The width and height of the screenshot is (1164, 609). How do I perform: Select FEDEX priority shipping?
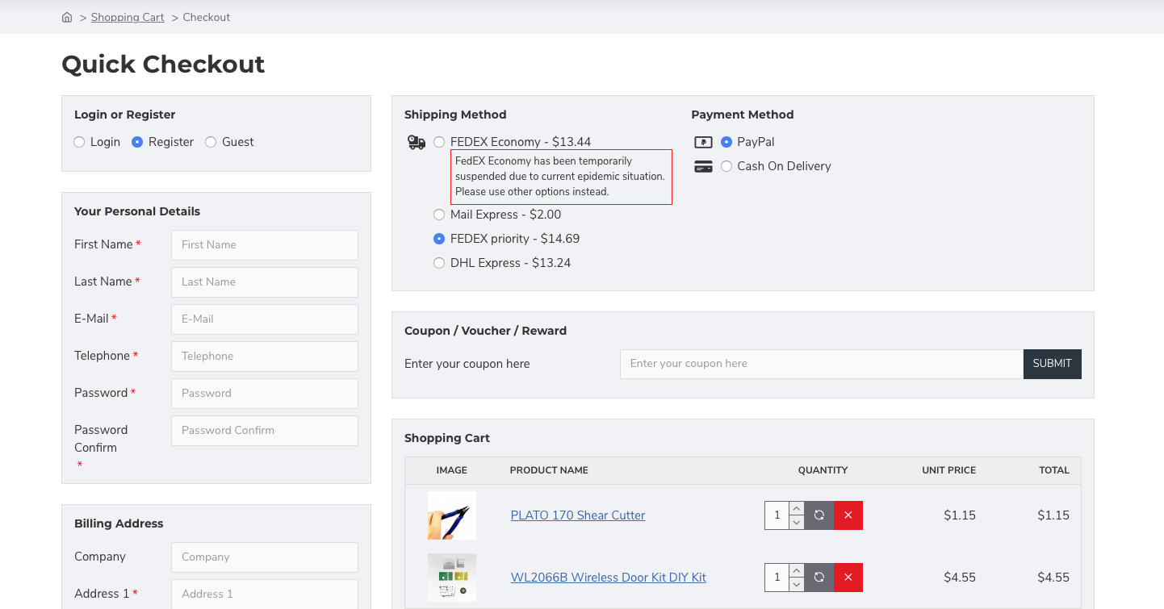[439, 239]
